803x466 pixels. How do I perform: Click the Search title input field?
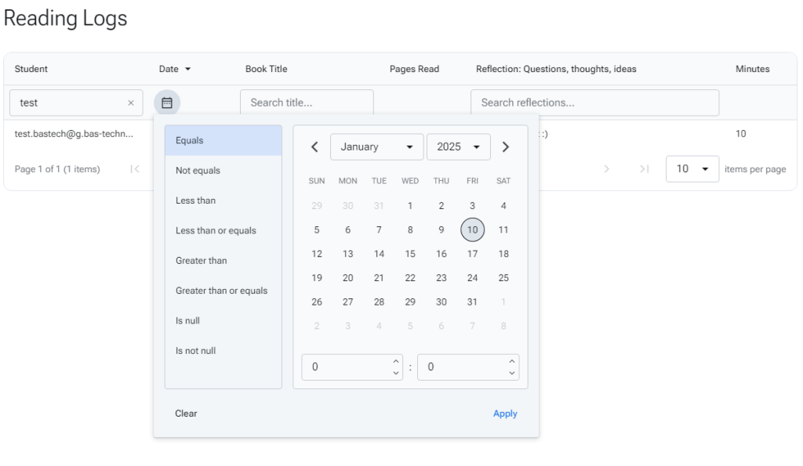pos(306,103)
